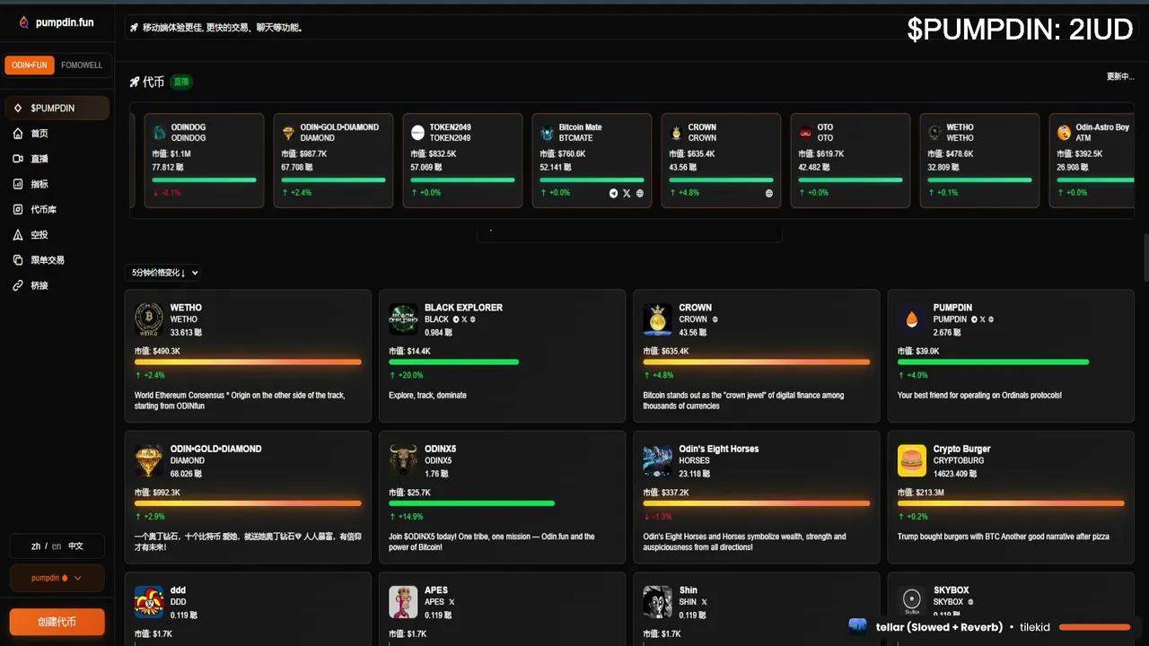Click the 更新中 updating status text
1149x646 pixels.
(1120, 76)
